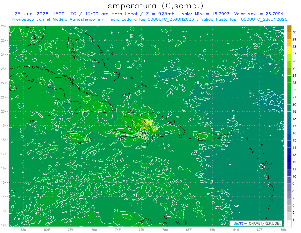Viewport: 301px width, 233px height.
Task: Click the title 'Temperatura (C,somb.)'
Action: click(x=153, y=6)
